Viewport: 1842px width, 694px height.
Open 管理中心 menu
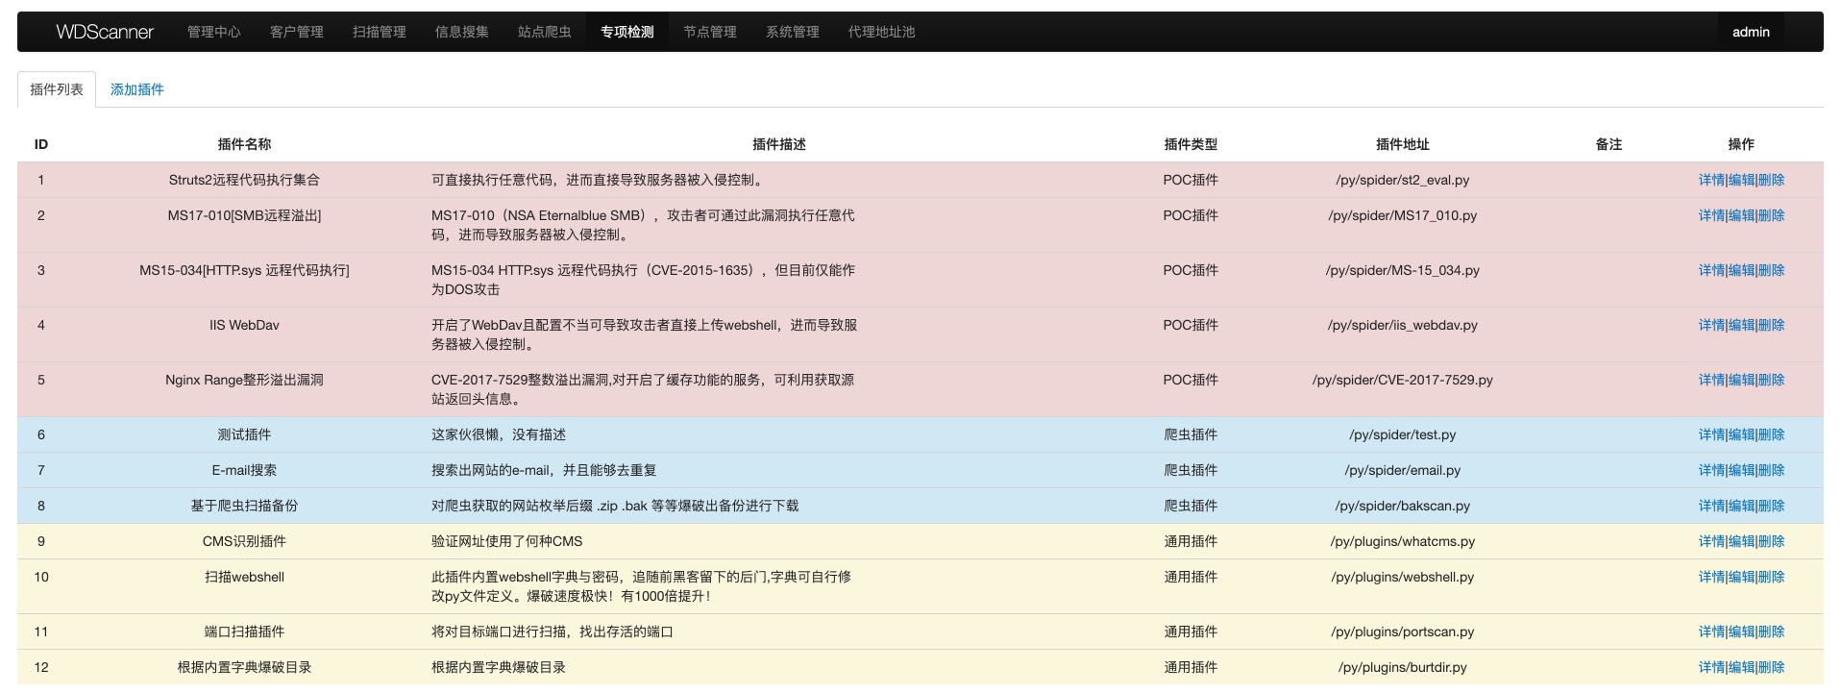point(213,32)
